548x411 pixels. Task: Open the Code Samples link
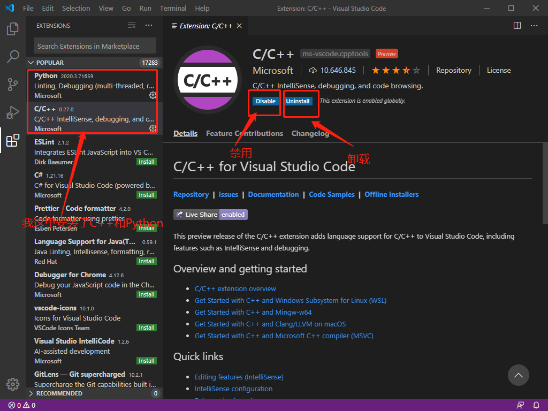pyautogui.click(x=332, y=195)
